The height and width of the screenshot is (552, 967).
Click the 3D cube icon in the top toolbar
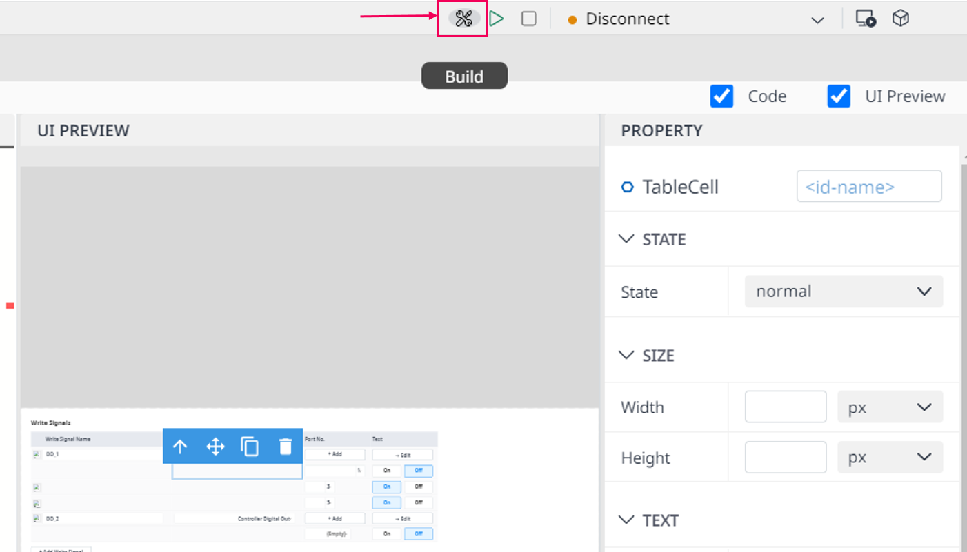point(900,19)
